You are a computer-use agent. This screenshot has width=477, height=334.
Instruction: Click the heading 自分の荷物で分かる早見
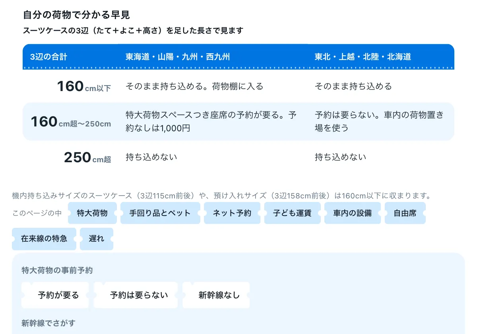[76, 15]
